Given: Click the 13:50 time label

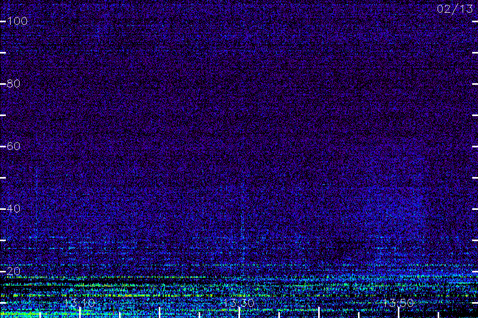Looking at the screenshot, I should (398, 303).
